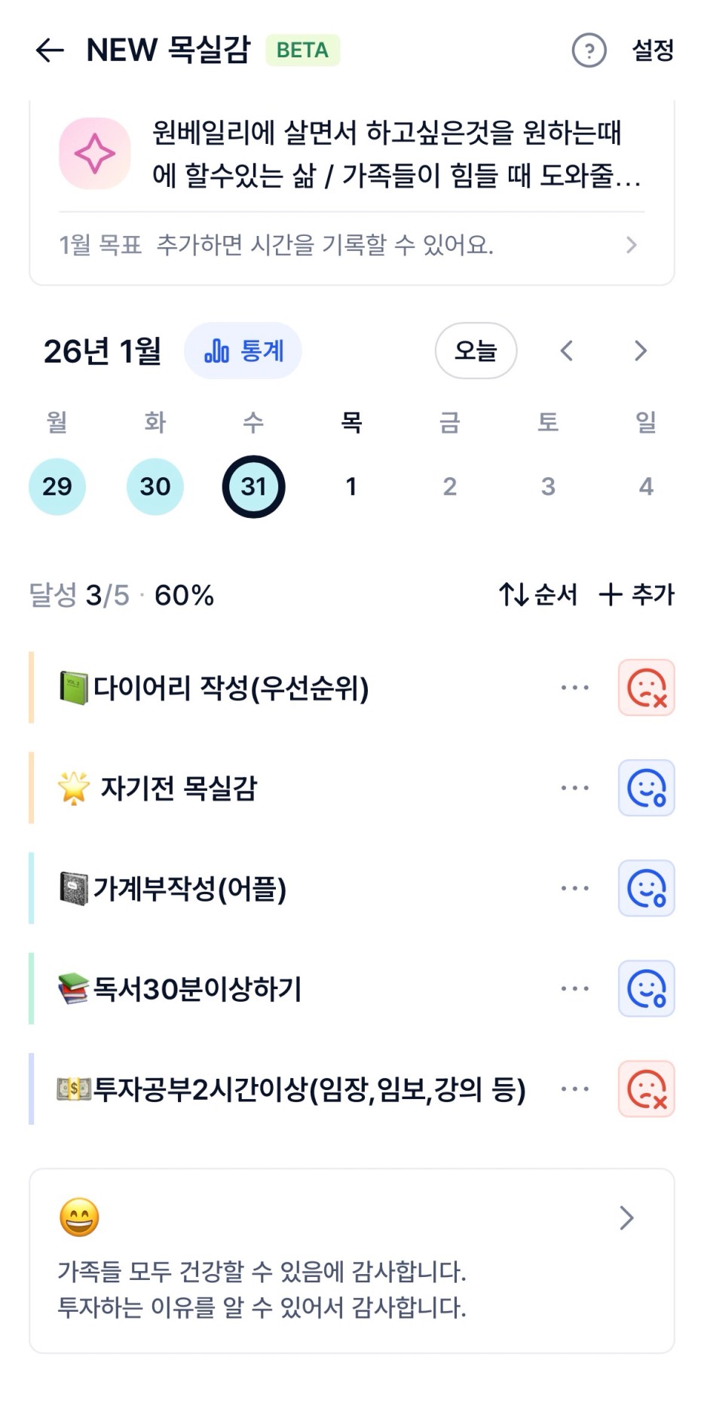Go to previous week chevron
This screenshot has width=704, height=1421.
567,351
